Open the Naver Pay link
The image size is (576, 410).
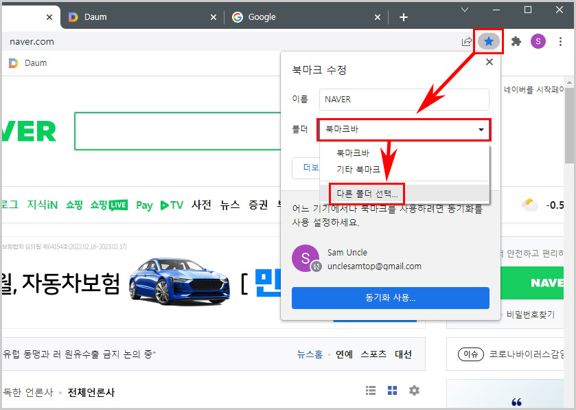144,205
